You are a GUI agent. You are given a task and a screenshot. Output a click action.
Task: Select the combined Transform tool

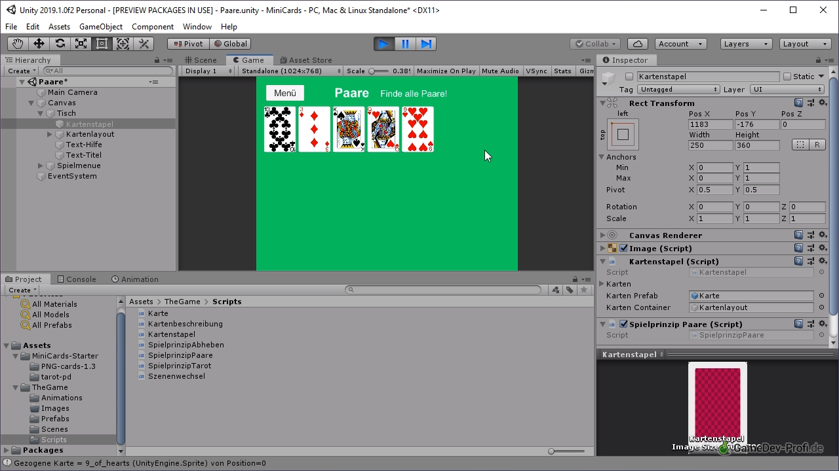pyautogui.click(x=123, y=44)
